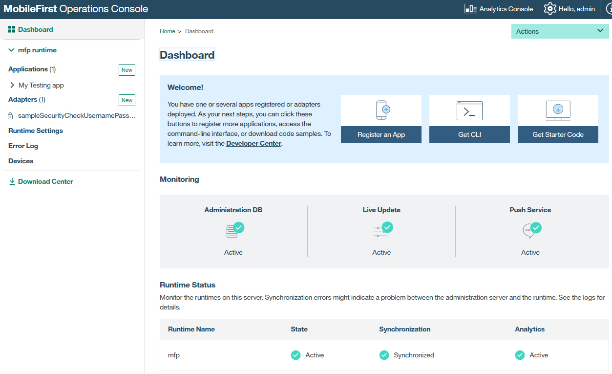
Task: Click the phone icon above Register an App
Action: click(383, 110)
